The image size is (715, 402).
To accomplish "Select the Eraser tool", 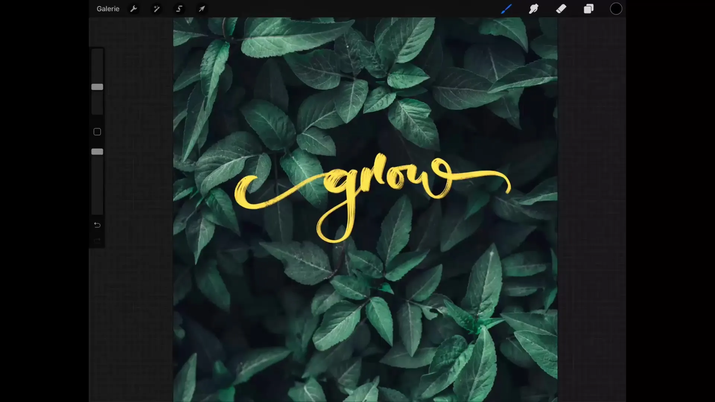I will [561, 9].
